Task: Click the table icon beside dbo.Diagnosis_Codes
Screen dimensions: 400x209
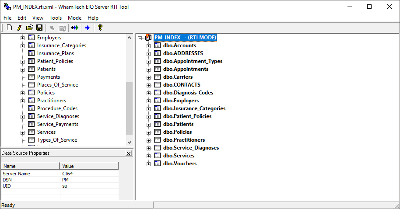Action: (158, 93)
